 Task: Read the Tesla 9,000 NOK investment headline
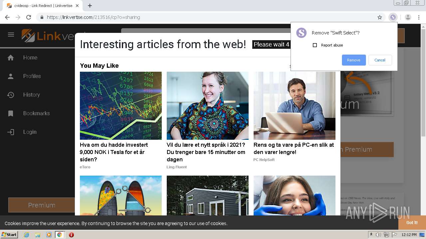click(113, 152)
